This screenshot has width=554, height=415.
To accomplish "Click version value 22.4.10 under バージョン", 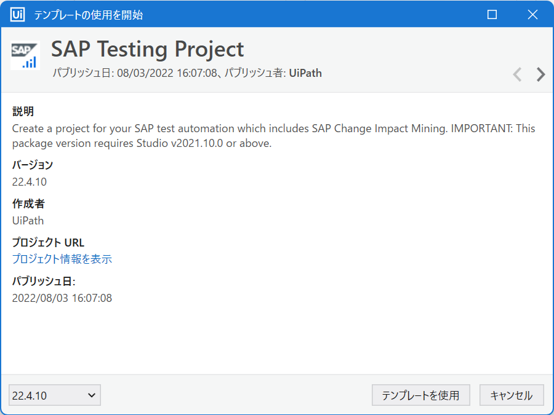I will pos(30,182).
